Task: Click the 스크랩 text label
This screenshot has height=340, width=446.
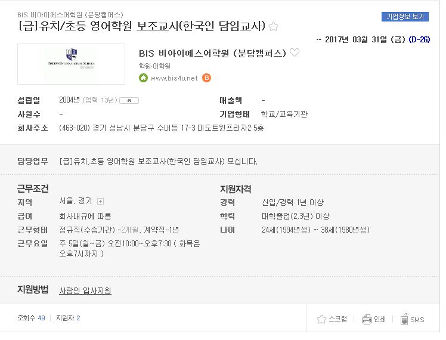Action: pos(337,319)
